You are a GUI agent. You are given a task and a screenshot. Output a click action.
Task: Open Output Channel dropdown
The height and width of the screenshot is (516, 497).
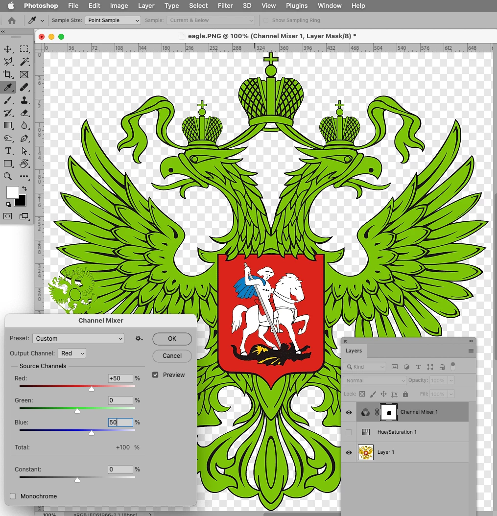tap(72, 353)
